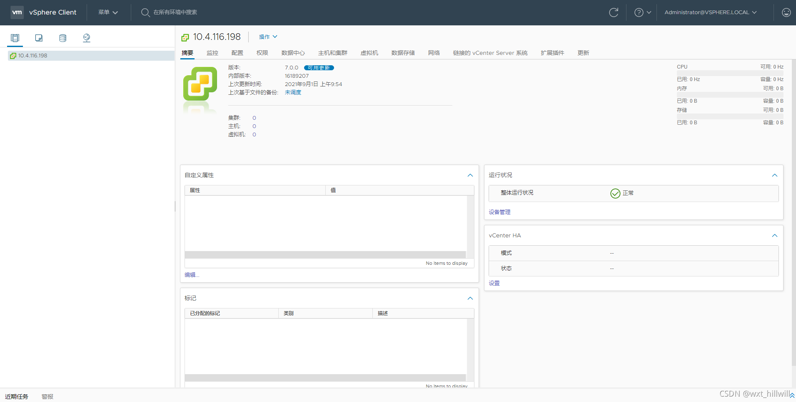Click the 内存 usage bar

(x=730, y=95)
